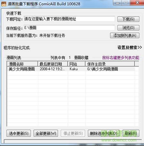Click the G:\美少女同萌漫画 save directory cell
This screenshot has width=144, height=146.
click(110, 69)
